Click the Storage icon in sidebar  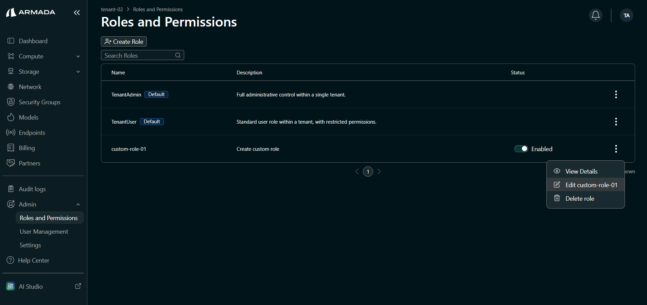11,71
